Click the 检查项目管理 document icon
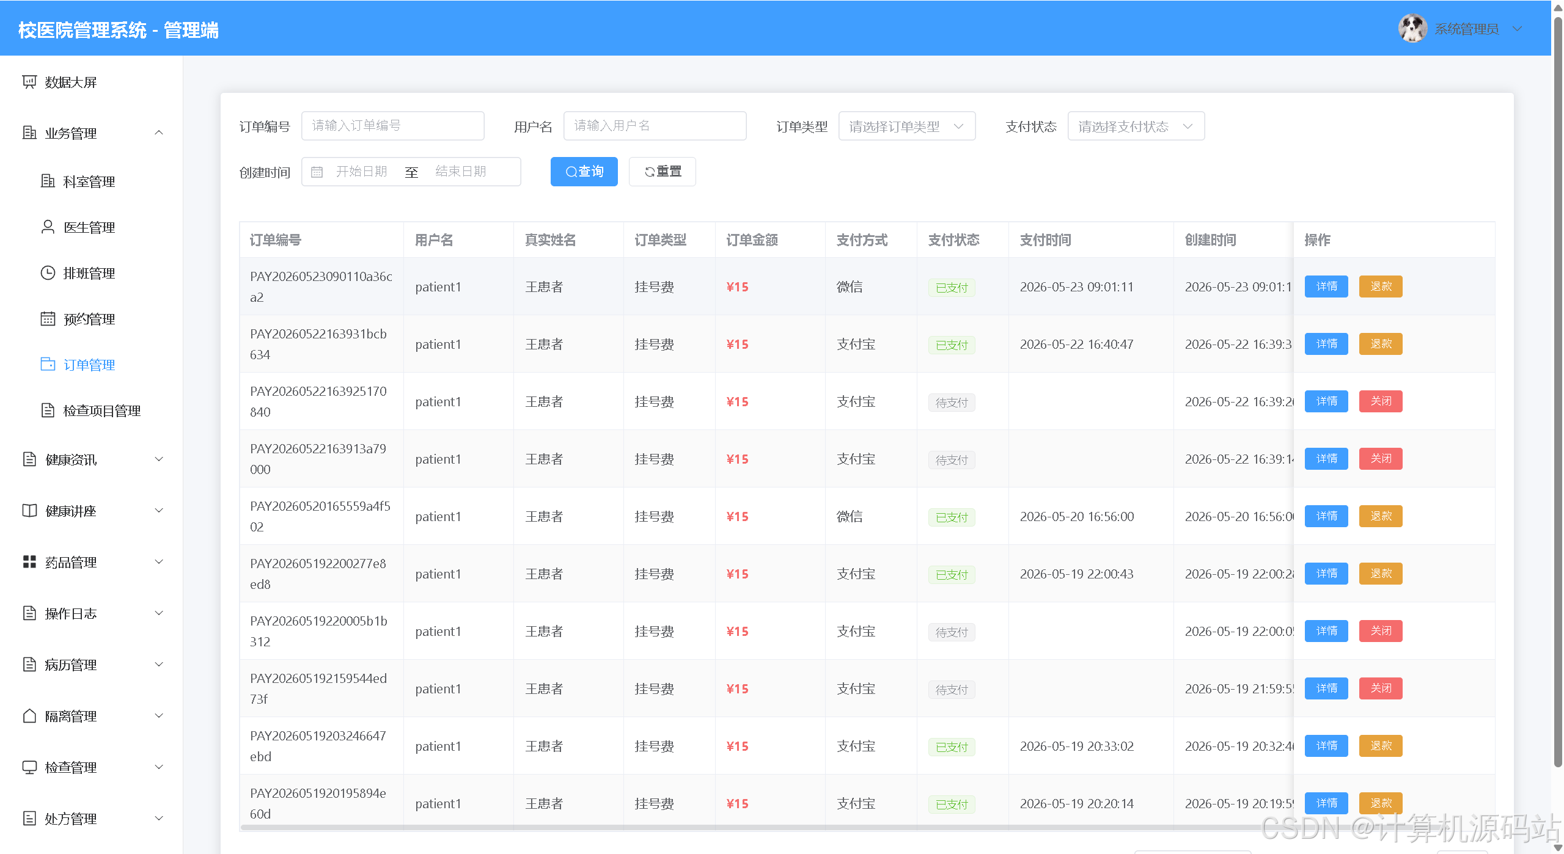Viewport: 1564px width, 854px height. coord(48,410)
